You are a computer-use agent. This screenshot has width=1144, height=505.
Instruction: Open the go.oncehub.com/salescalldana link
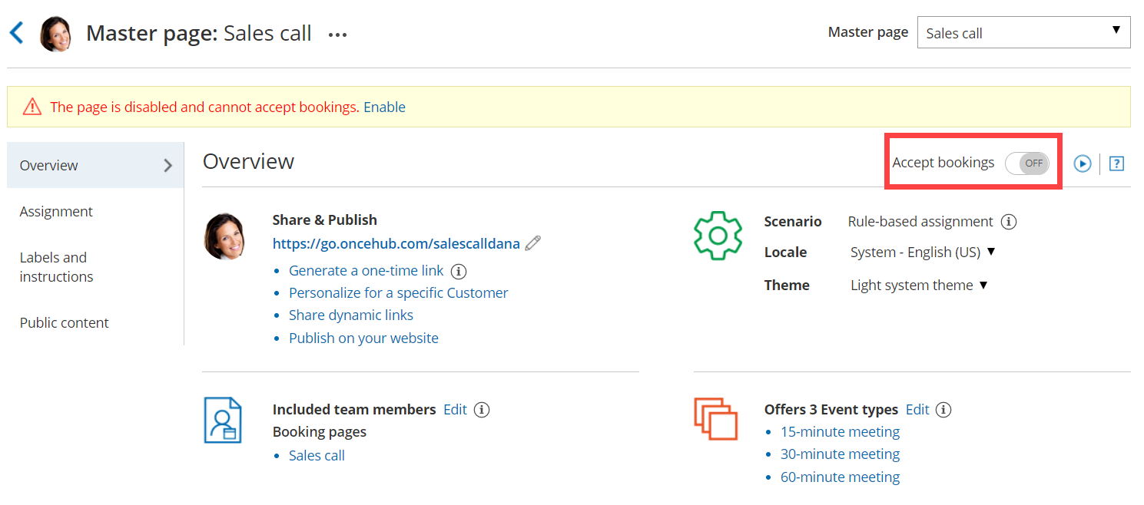396,244
